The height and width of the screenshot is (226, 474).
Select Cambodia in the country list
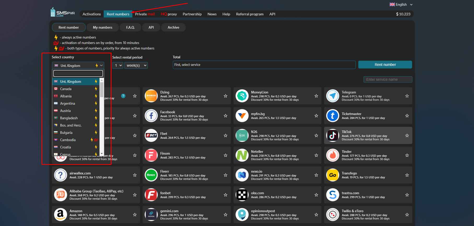(x=76, y=140)
